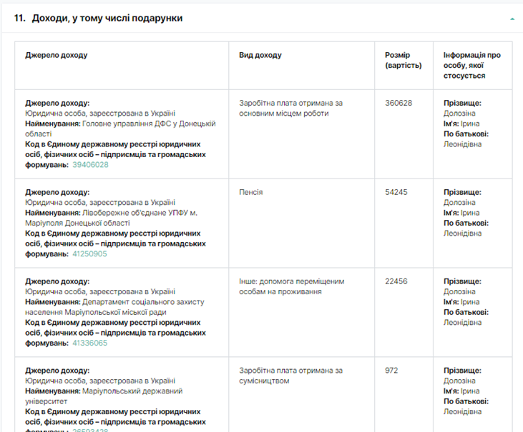Select the income amount 22456
Viewport: 523px width, 432px height.
[396, 281]
